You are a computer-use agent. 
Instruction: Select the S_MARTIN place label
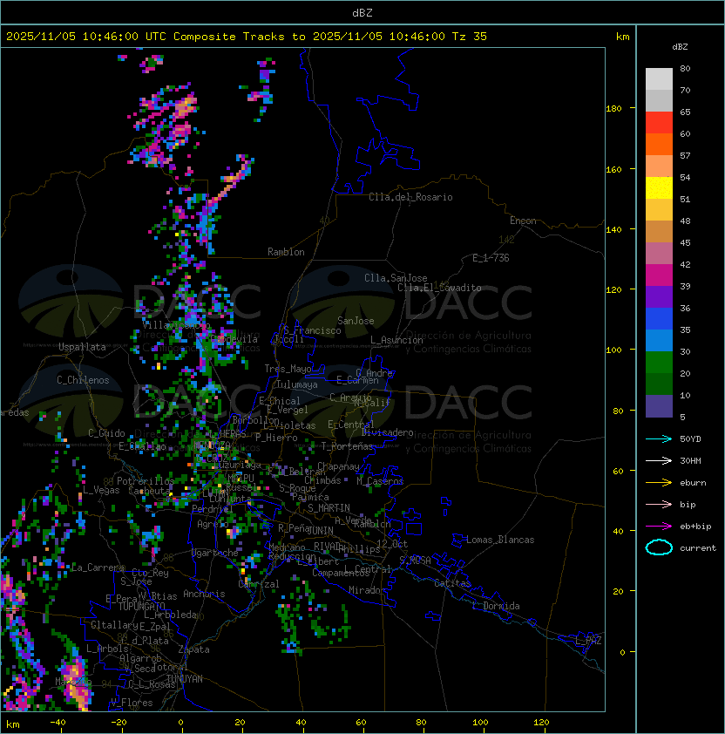click(x=329, y=508)
